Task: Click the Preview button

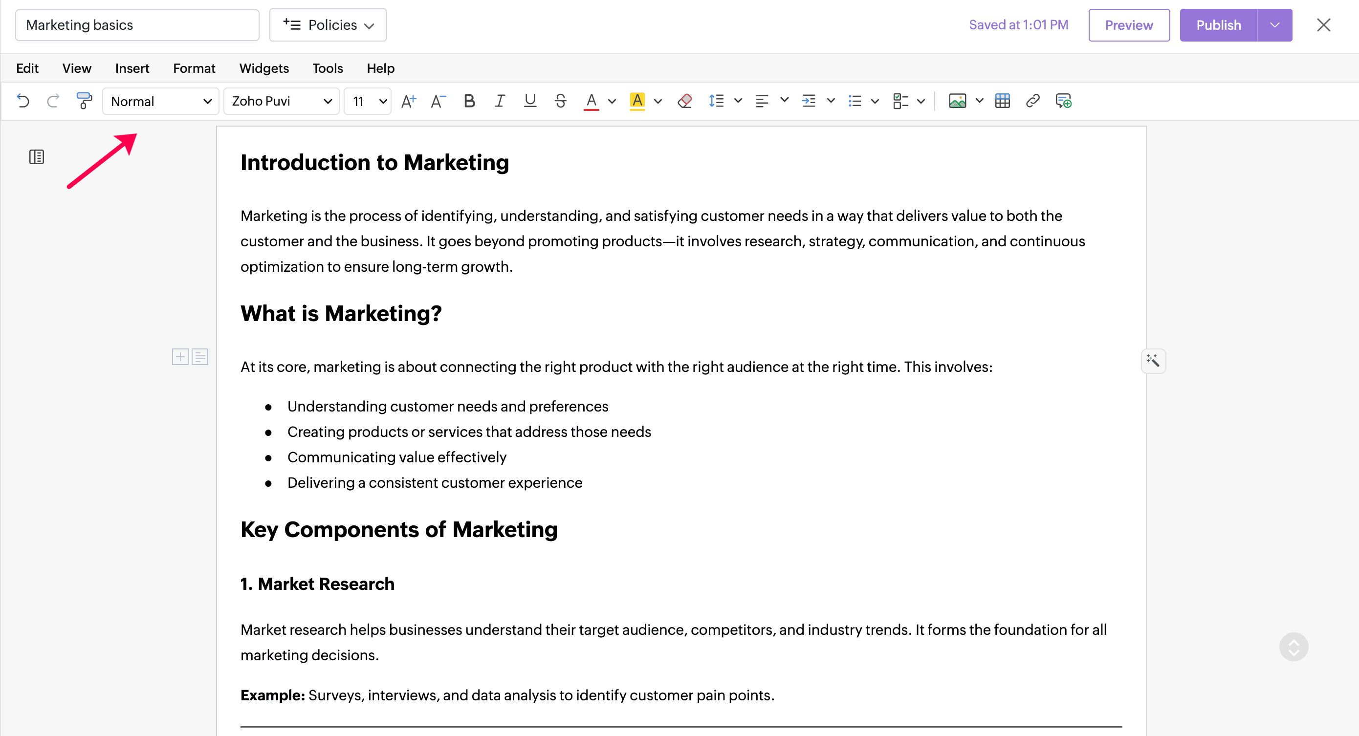Action: click(1128, 25)
